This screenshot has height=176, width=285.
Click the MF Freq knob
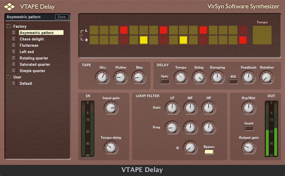tap(190, 128)
